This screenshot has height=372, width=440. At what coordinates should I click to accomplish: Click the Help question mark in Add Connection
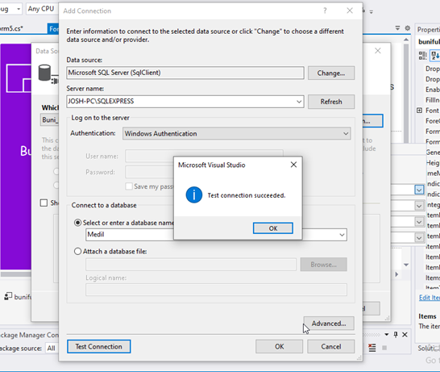coord(325,11)
